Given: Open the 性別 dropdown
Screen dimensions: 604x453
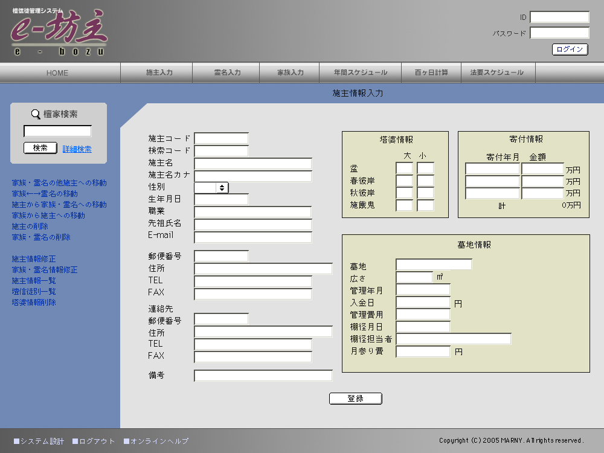Looking at the screenshot, I should click(211, 188).
